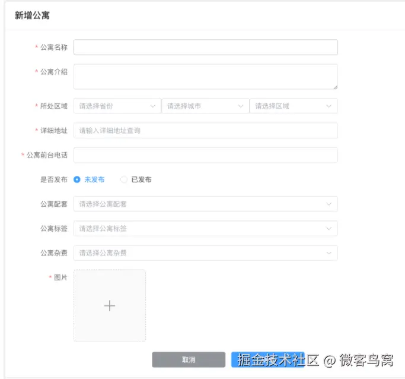Click the 是否发布 field label
This screenshot has height=379, width=405.
[54, 179]
